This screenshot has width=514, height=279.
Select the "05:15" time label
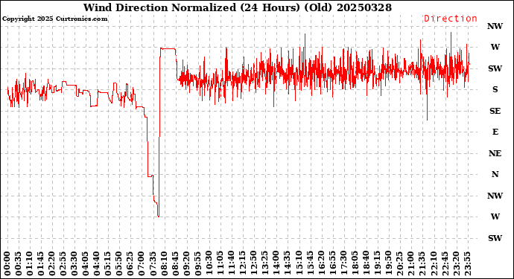pyautogui.click(x=108, y=263)
